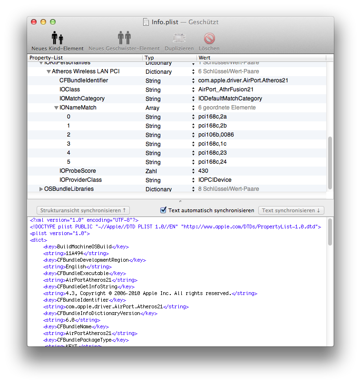Click the CFBundleDevelopmentRegion key line
The height and width of the screenshot is (384, 361).
tap(95, 260)
